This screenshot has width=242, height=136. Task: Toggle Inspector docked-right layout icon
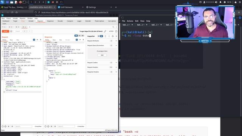click(x=101, y=36)
